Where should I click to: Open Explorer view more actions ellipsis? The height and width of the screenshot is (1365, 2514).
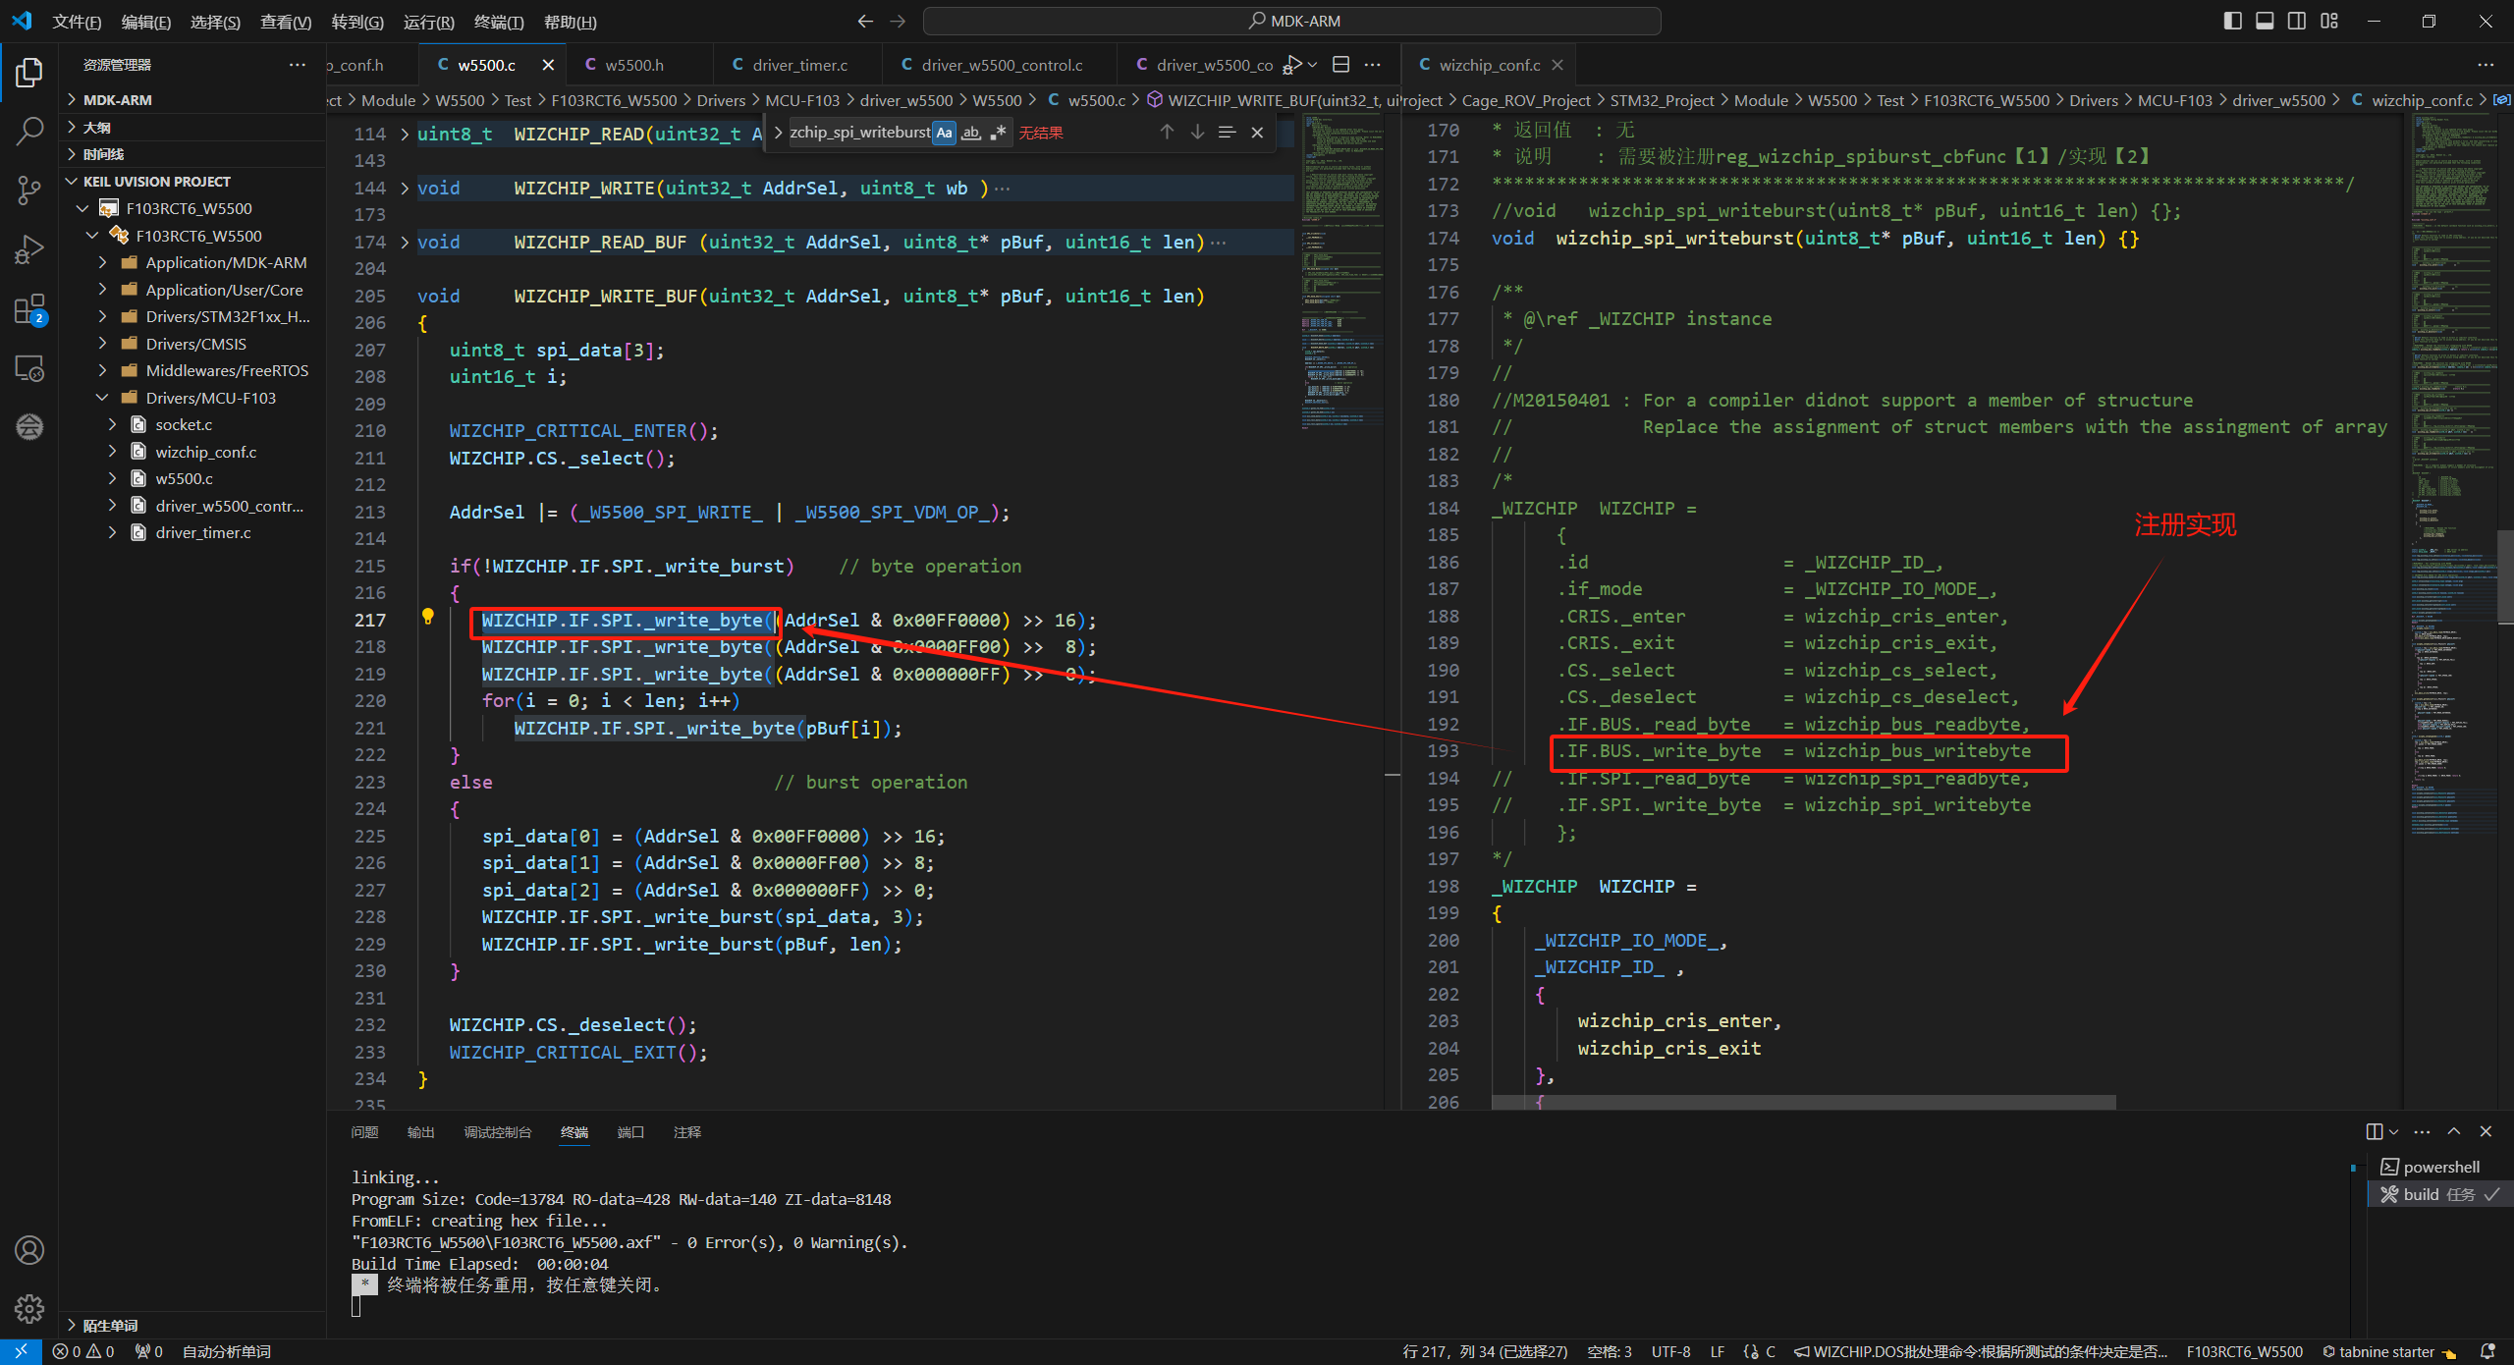[298, 65]
